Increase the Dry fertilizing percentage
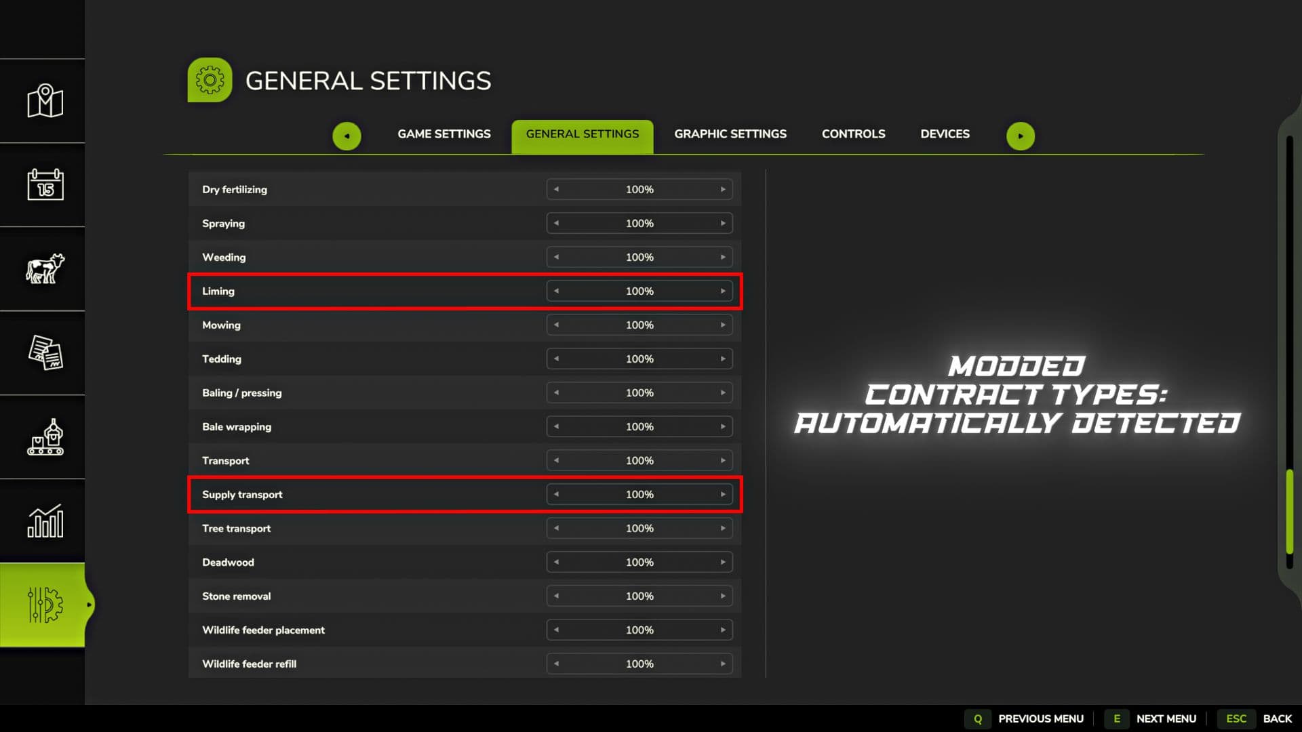 coord(723,189)
